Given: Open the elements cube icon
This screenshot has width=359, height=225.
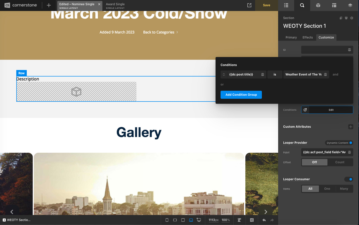Looking at the screenshot, I should pyautogui.click(x=318, y=5).
